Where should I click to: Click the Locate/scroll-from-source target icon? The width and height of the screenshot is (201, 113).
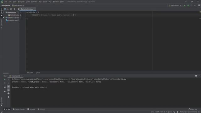11,9
